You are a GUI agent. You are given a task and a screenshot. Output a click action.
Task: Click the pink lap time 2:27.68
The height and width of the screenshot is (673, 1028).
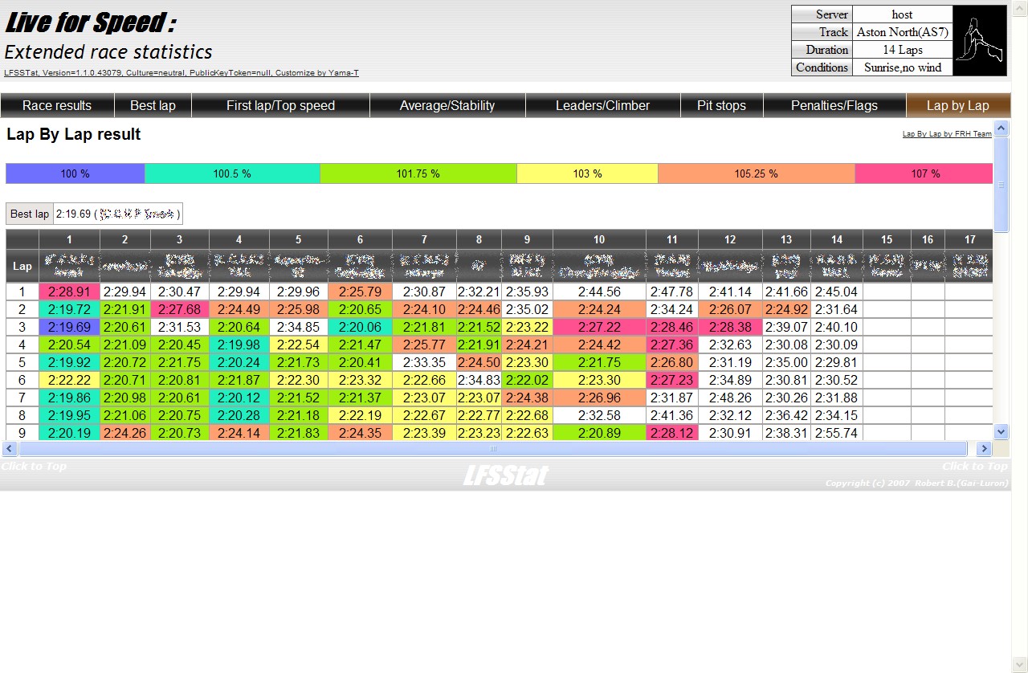tap(179, 309)
